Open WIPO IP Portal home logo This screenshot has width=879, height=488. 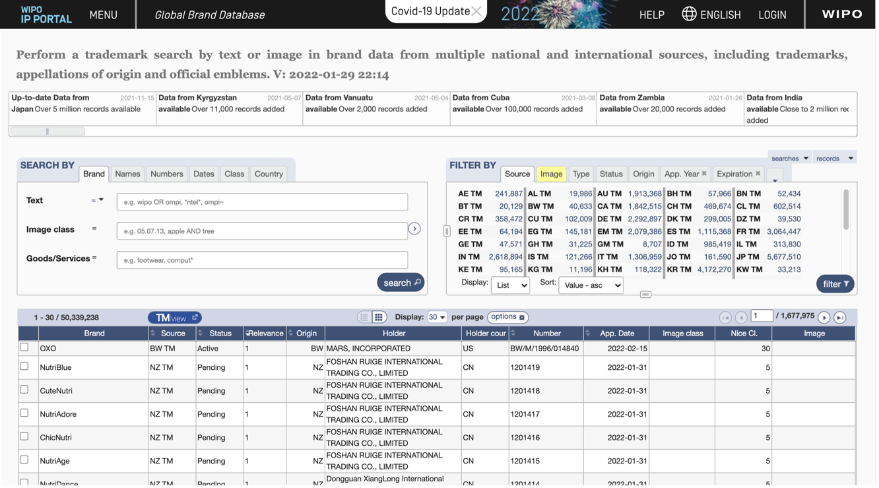click(46, 15)
